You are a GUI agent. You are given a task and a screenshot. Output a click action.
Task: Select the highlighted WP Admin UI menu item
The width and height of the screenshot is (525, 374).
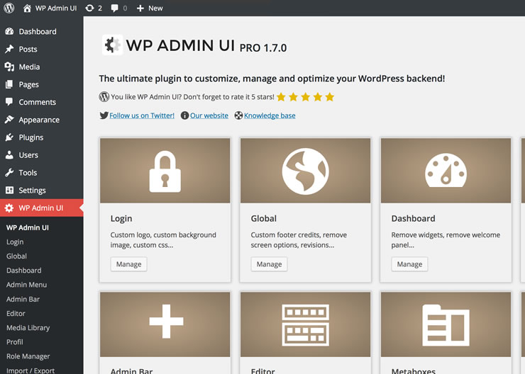click(42, 208)
